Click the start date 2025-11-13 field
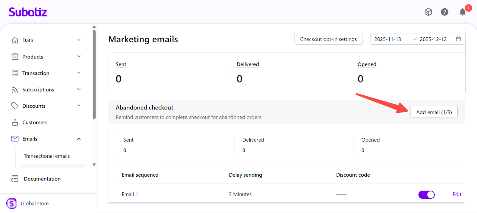This screenshot has width=477, height=213. (x=388, y=39)
